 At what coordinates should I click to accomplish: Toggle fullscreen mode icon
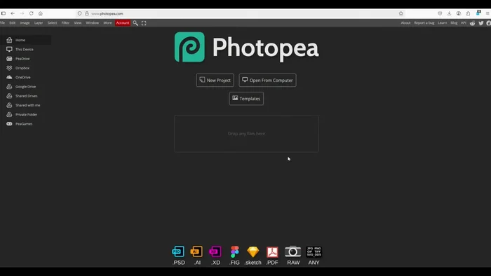[144, 23]
